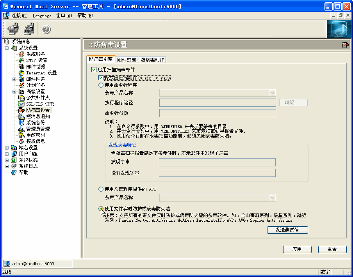Click the 系统备份 tree icon
The image size is (353, 277).
point(21,123)
